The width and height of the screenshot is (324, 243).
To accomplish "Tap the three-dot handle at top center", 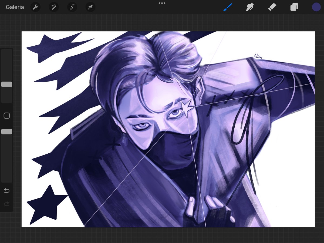I will (x=162, y=3).
